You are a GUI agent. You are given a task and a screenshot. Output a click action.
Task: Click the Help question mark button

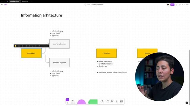[187, 103]
